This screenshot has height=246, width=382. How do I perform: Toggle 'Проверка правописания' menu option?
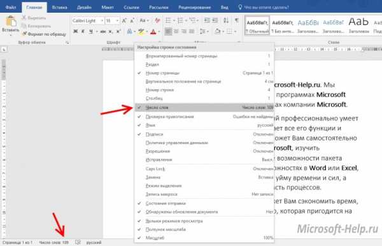204,117
